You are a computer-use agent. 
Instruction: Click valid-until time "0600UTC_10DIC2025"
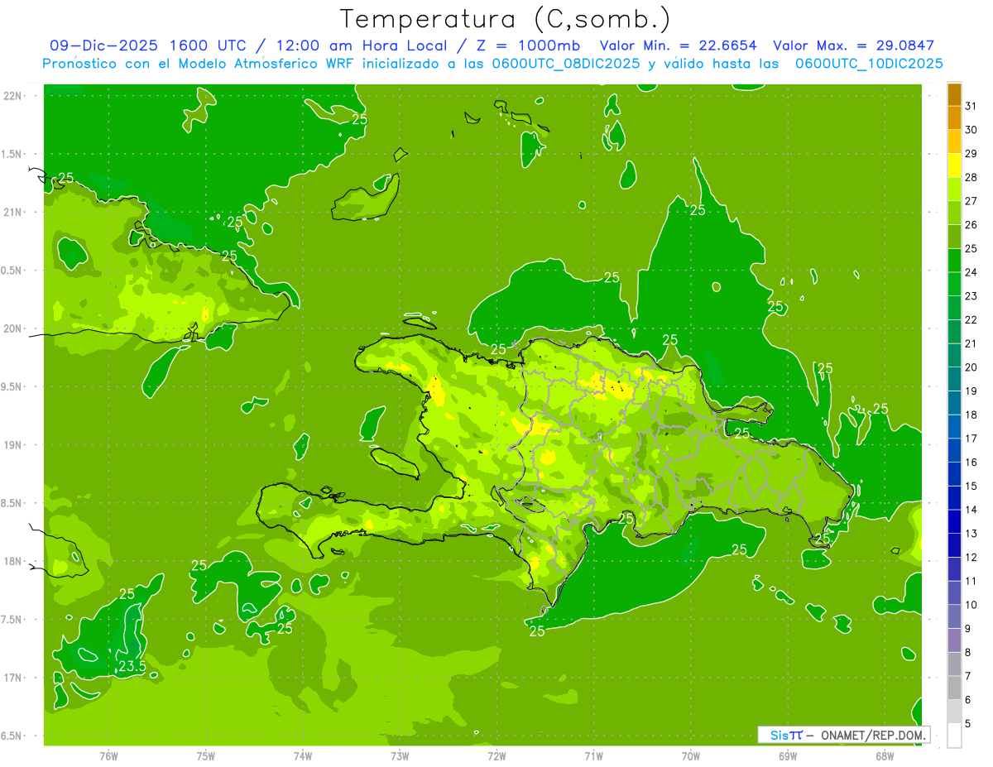pos(869,64)
